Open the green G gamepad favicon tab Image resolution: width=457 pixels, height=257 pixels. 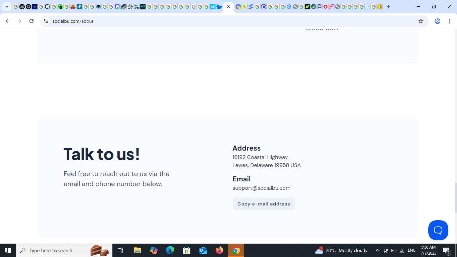(x=60, y=7)
